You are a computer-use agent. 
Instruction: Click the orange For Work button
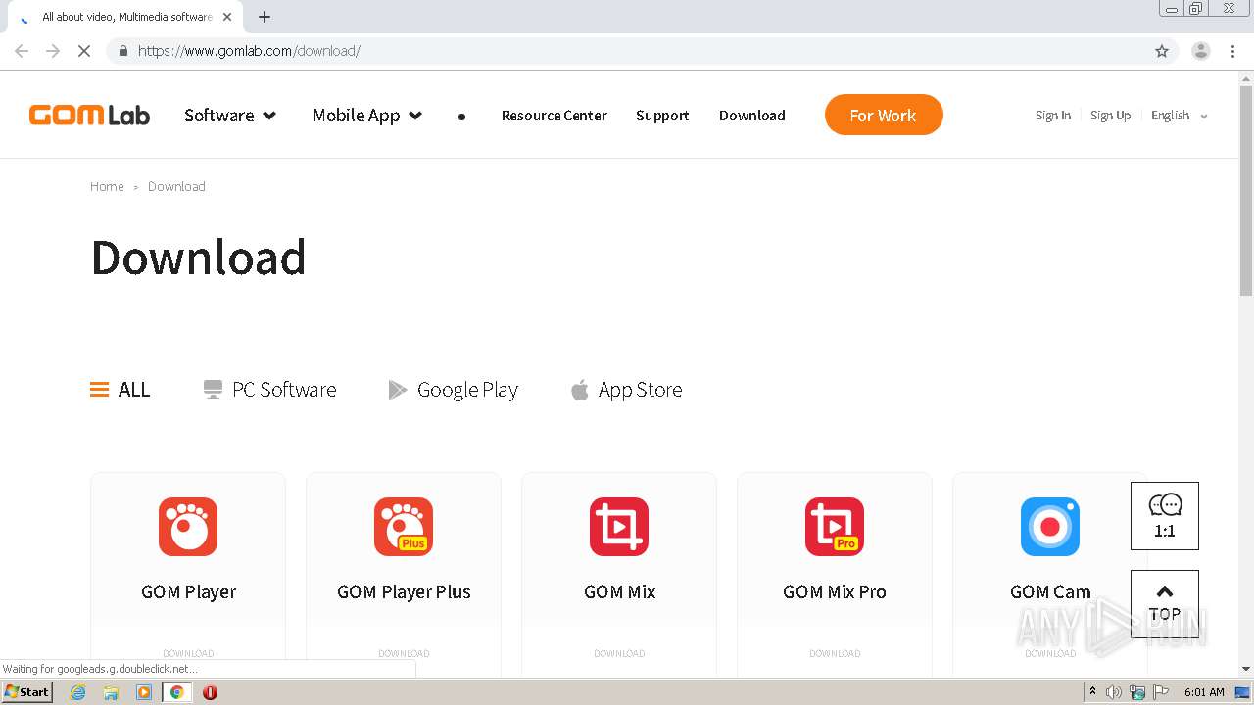click(x=884, y=115)
